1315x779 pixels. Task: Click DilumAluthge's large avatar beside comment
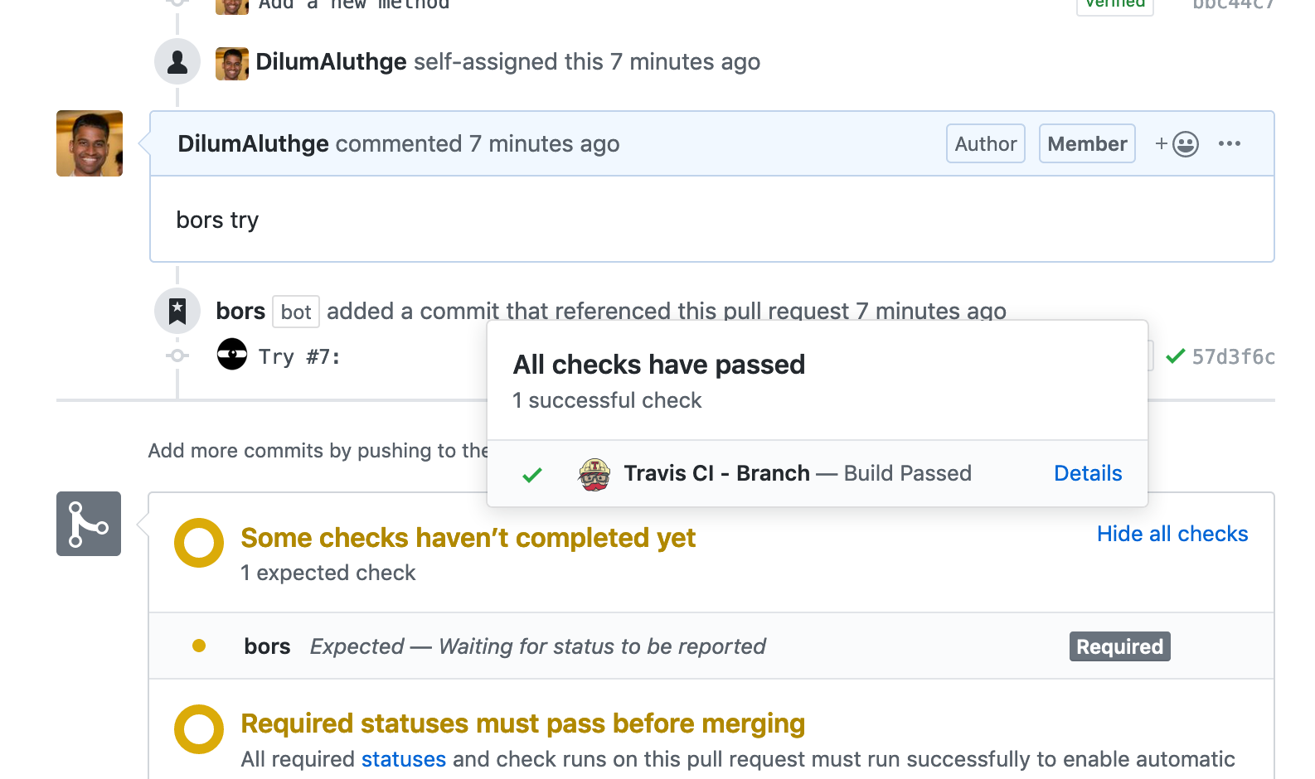pos(90,143)
